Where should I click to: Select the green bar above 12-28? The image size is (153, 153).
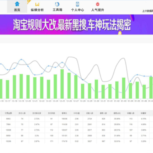point(82,91)
